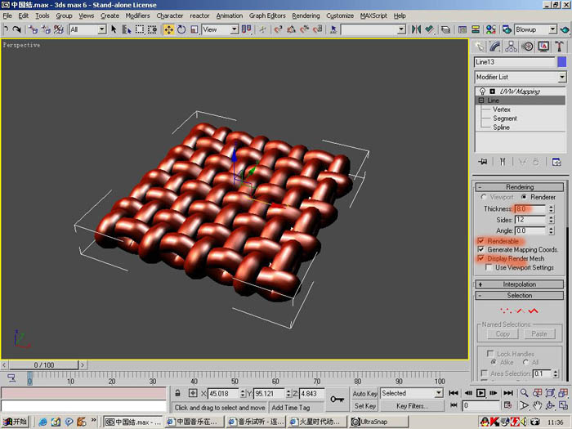Click the viewport Zoom magnifier tool
This screenshot has height=429, width=572.
click(x=524, y=393)
